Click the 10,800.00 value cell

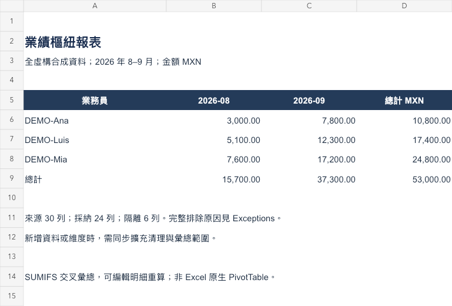404,121
